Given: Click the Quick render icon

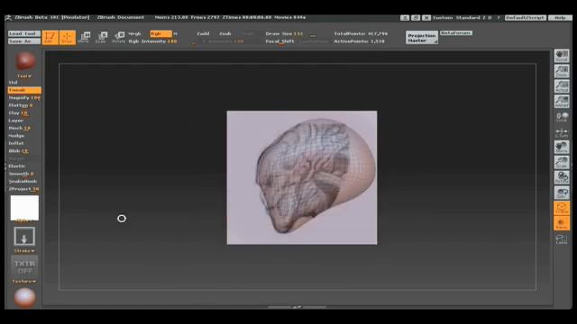Looking at the screenshot, I should click(562, 193).
